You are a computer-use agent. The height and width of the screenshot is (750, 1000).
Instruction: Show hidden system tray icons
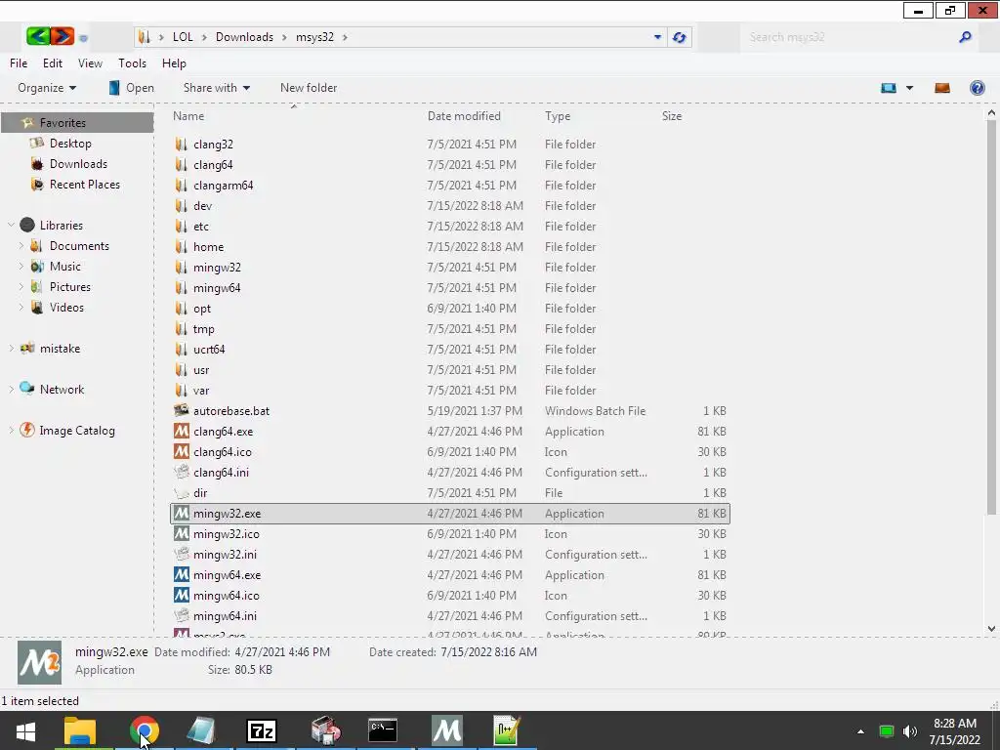[860, 731]
